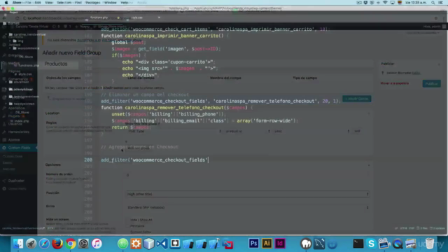Click the Publicar button
This screenshot has height=252, width=448.
click(431, 84)
